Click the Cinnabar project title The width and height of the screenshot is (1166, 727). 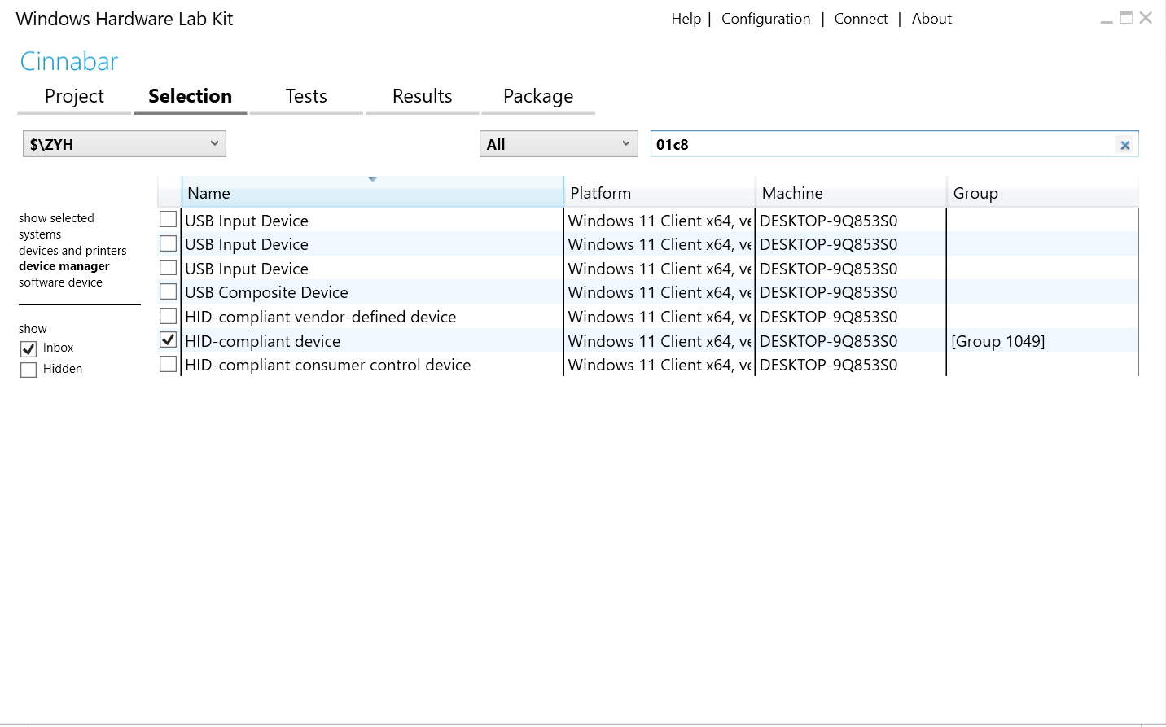pyautogui.click(x=69, y=61)
